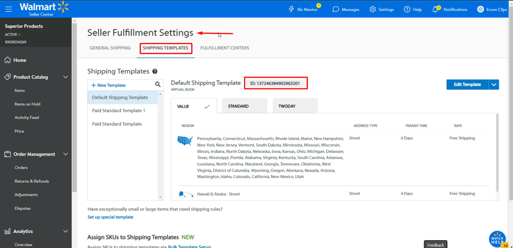Search templates with the magnifier icon
The width and height of the screenshot is (513, 248).
[x=158, y=84]
